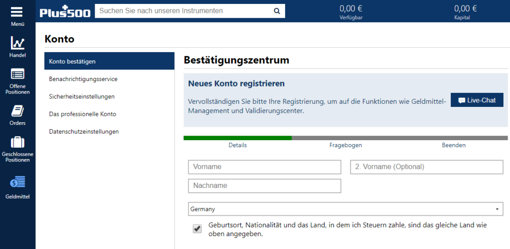Click the Plus500 logo
Image resolution: width=510 pixels, height=249 pixels.
[65, 11]
